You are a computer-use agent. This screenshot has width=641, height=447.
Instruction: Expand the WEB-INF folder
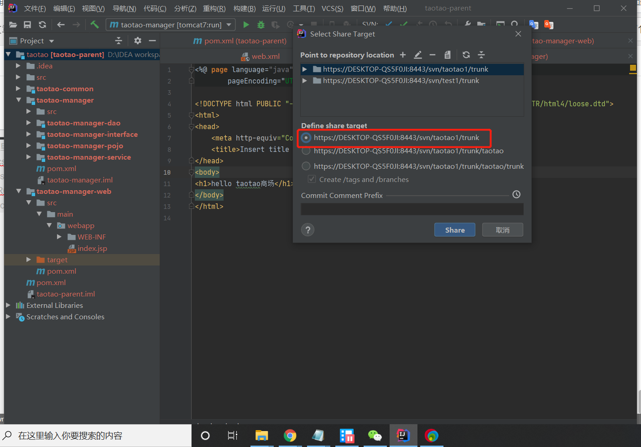pyautogui.click(x=59, y=237)
